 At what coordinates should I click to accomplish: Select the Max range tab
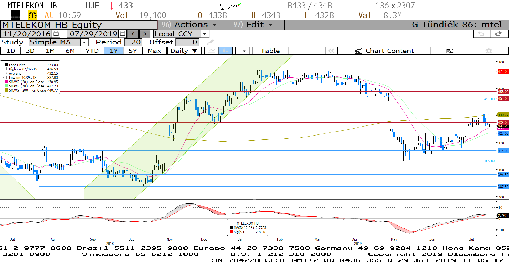155,51
